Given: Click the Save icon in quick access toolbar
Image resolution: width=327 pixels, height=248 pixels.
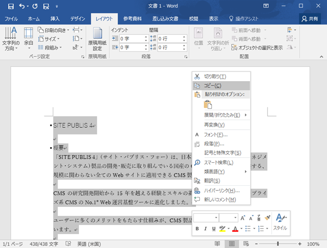Looking at the screenshot, I should tap(11, 6).
